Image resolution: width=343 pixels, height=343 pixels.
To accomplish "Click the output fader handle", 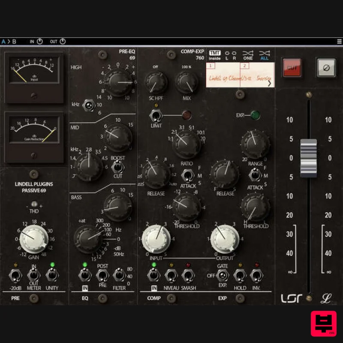I will pos(308,158).
